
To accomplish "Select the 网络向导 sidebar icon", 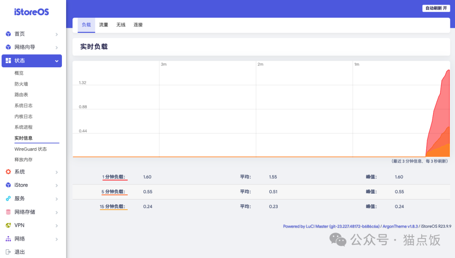I will tap(8, 47).
